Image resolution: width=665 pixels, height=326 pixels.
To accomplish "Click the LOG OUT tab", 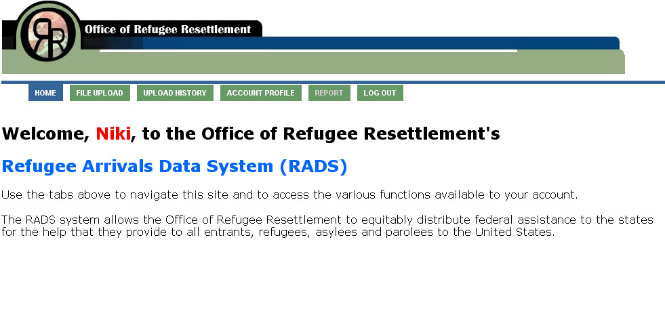I will click(x=380, y=93).
